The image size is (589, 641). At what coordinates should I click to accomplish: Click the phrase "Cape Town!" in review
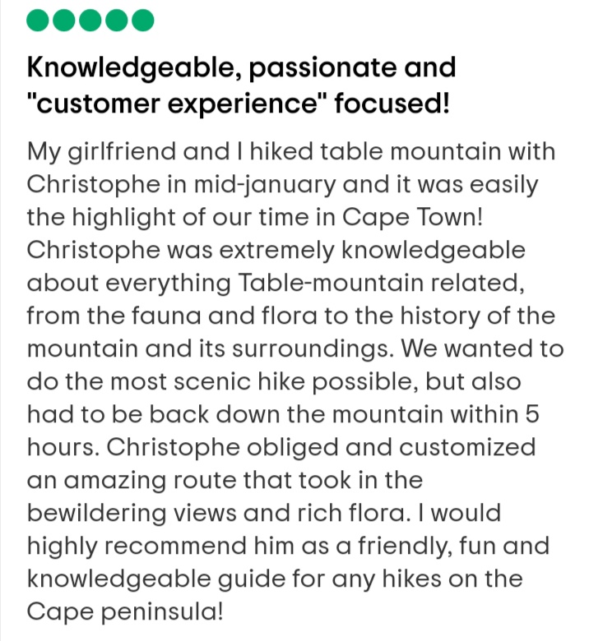tap(413, 218)
